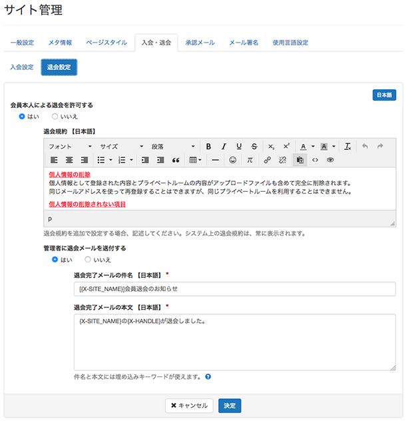
Task: Toggle bold formatting in editor
Action: (x=208, y=147)
